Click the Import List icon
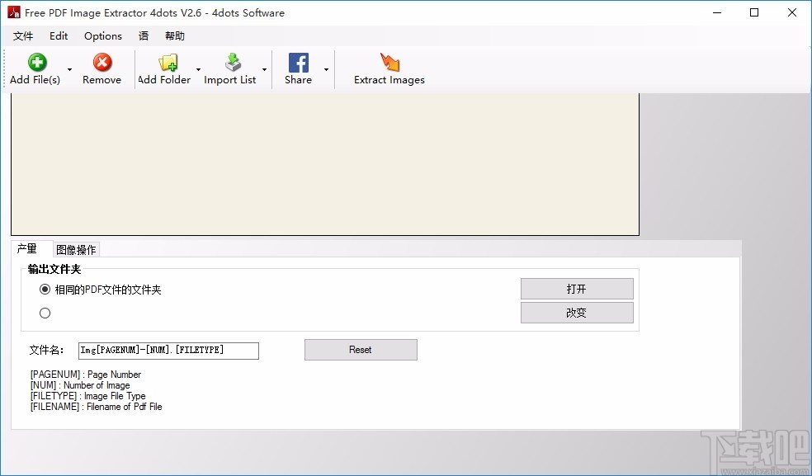This screenshot has width=812, height=476. (x=233, y=62)
